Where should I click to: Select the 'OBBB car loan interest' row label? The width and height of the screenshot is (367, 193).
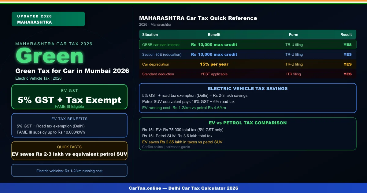pos(161,45)
